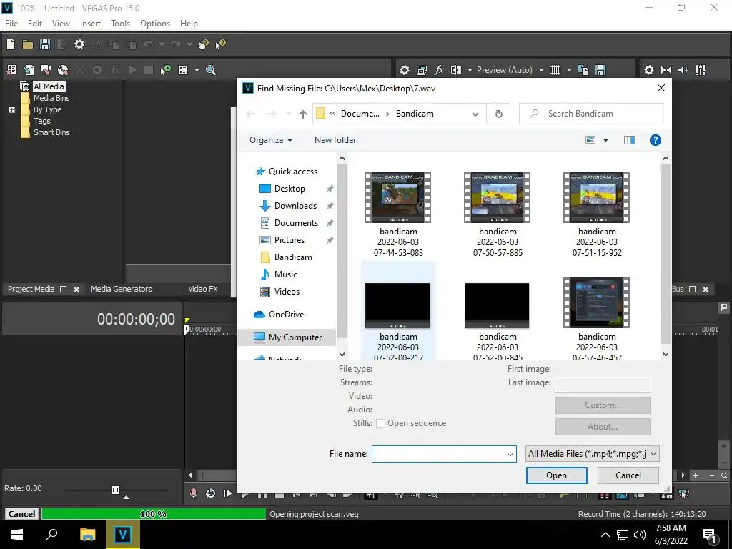Save preview snapshot to file icon
The width and height of the screenshot is (732, 549).
pyautogui.click(x=600, y=70)
